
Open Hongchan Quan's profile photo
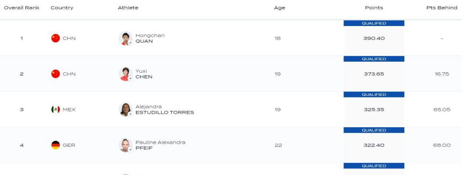coord(126,39)
